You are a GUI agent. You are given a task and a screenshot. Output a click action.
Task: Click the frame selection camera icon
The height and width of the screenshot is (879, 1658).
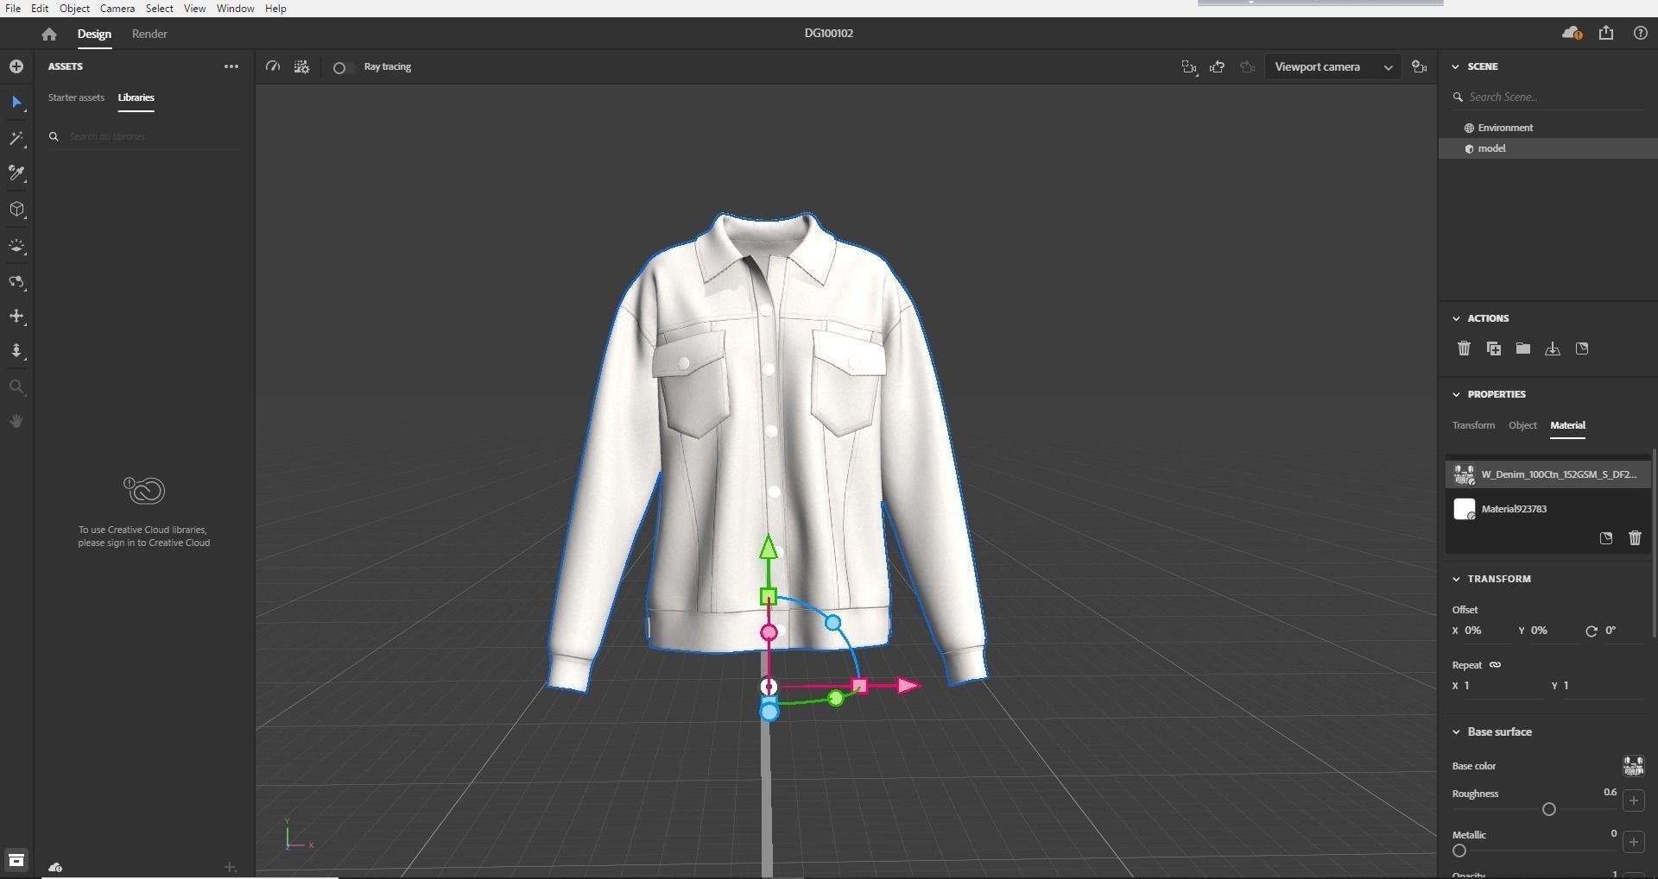click(1189, 66)
